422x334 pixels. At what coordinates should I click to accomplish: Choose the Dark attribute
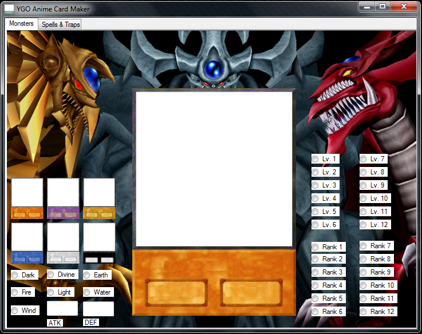click(25, 275)
